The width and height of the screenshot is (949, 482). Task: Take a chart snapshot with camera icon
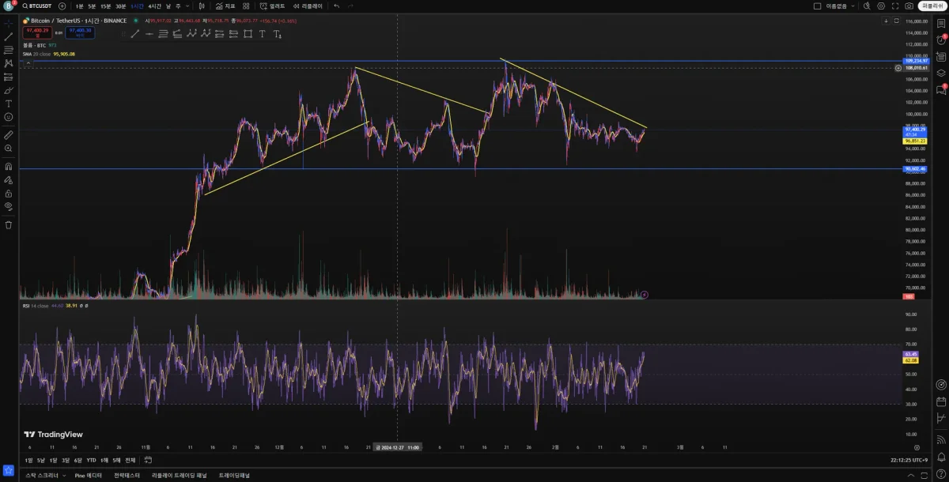pyautogui.click(x=909, y=6)
